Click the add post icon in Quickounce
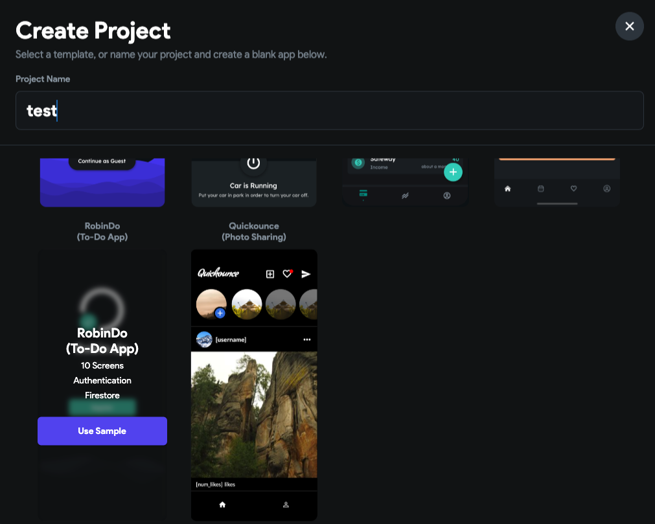 270,274
